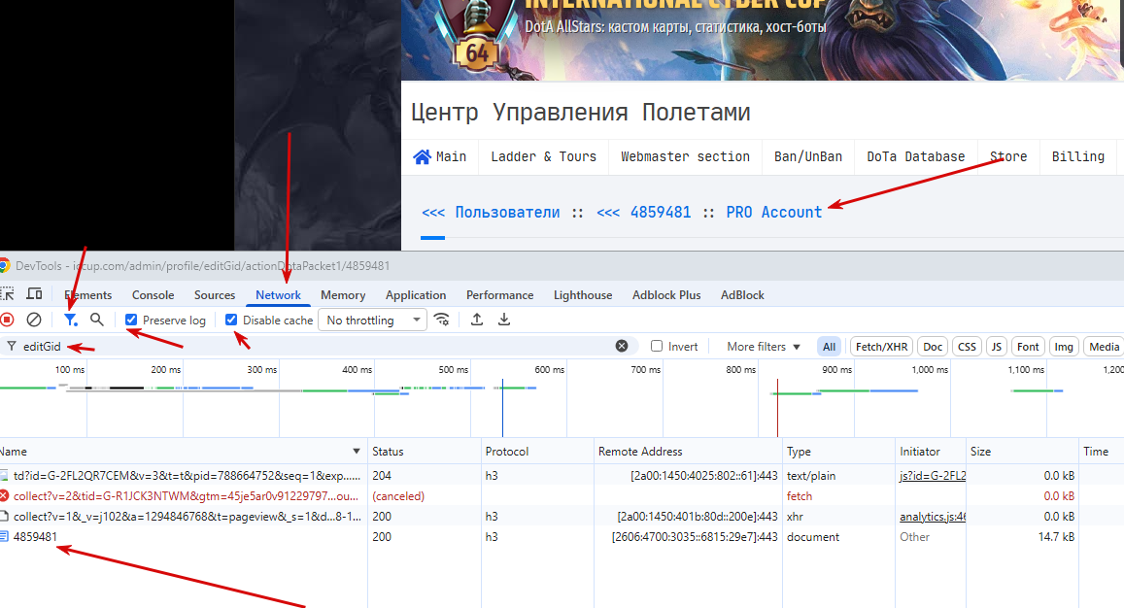The image size is (1124, 608).
Task: Select the 4859481 document request row
Action: click(x=562, y=536)
